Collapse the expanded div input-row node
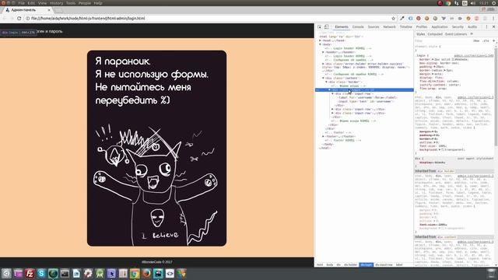The width and height of the screenshot is (498, 280). tap(333, 94)
